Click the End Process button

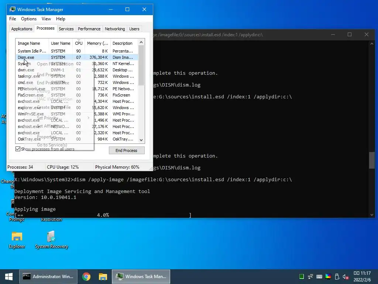click(127, 151)
